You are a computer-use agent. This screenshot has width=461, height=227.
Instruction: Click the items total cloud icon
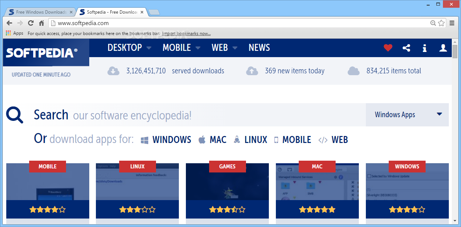(x=354, y=71)
